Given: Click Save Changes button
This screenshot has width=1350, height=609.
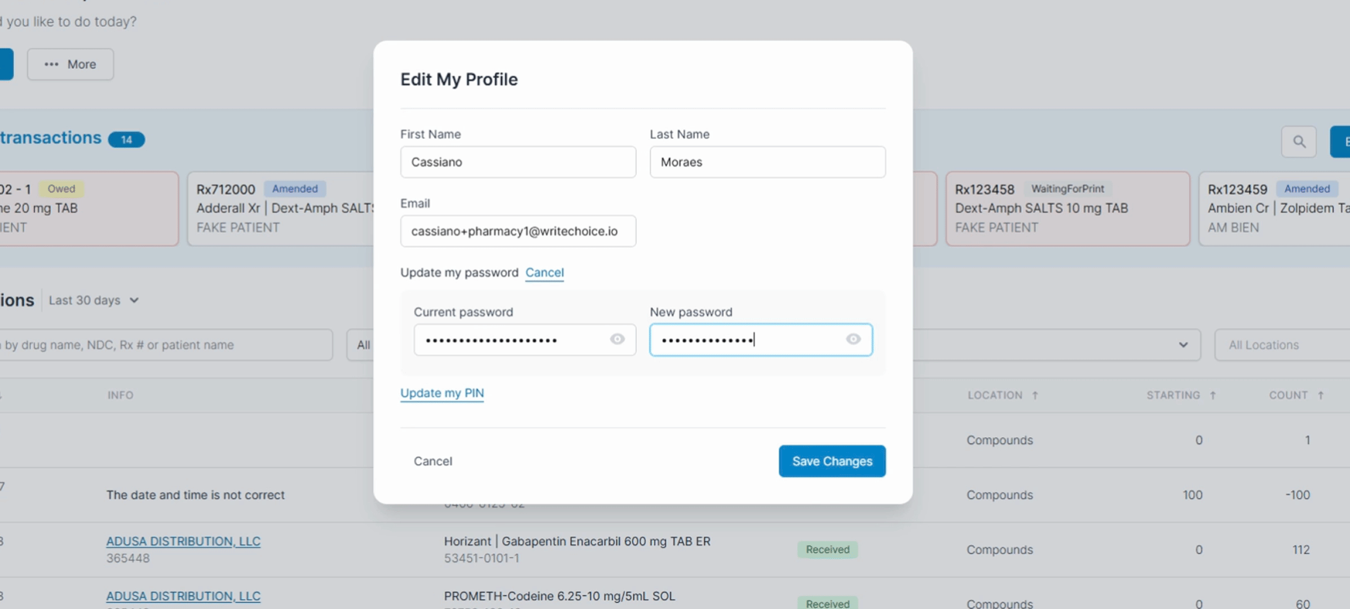Looking at the screenshot, I should (x=832, y=461).
